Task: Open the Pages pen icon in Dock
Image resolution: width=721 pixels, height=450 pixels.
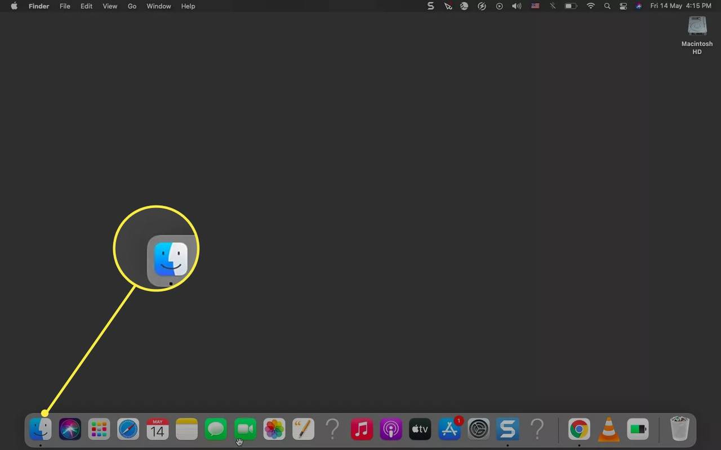Action: 303,430
